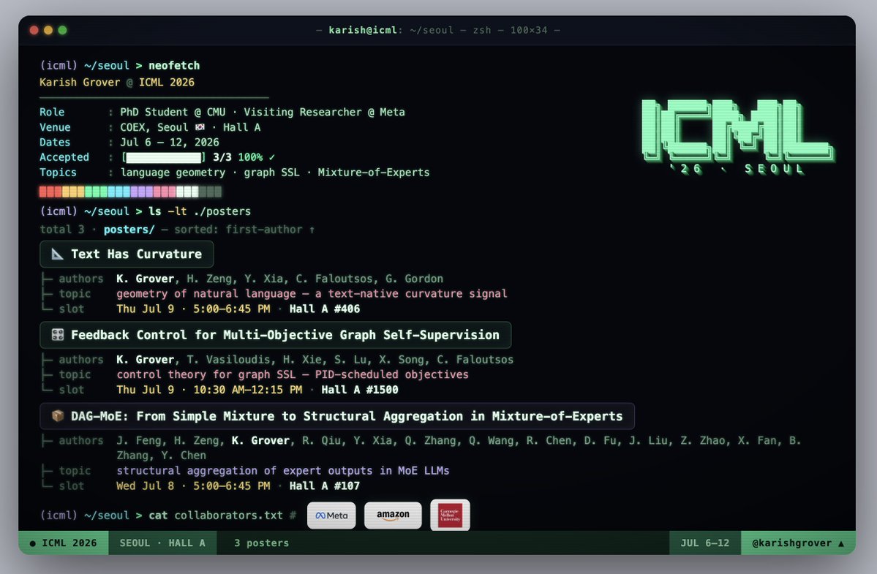Screen dimensions: 877x574
Task: Click slot Hall A #107
Action: pyautogui.click(x=325, y=486)
